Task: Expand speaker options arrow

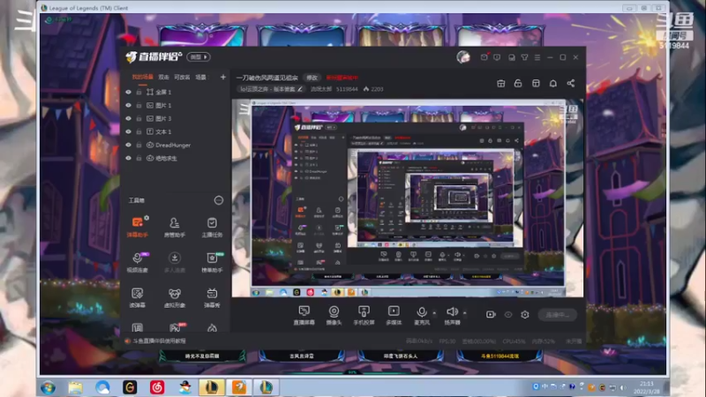Action: tap(465, 313)
